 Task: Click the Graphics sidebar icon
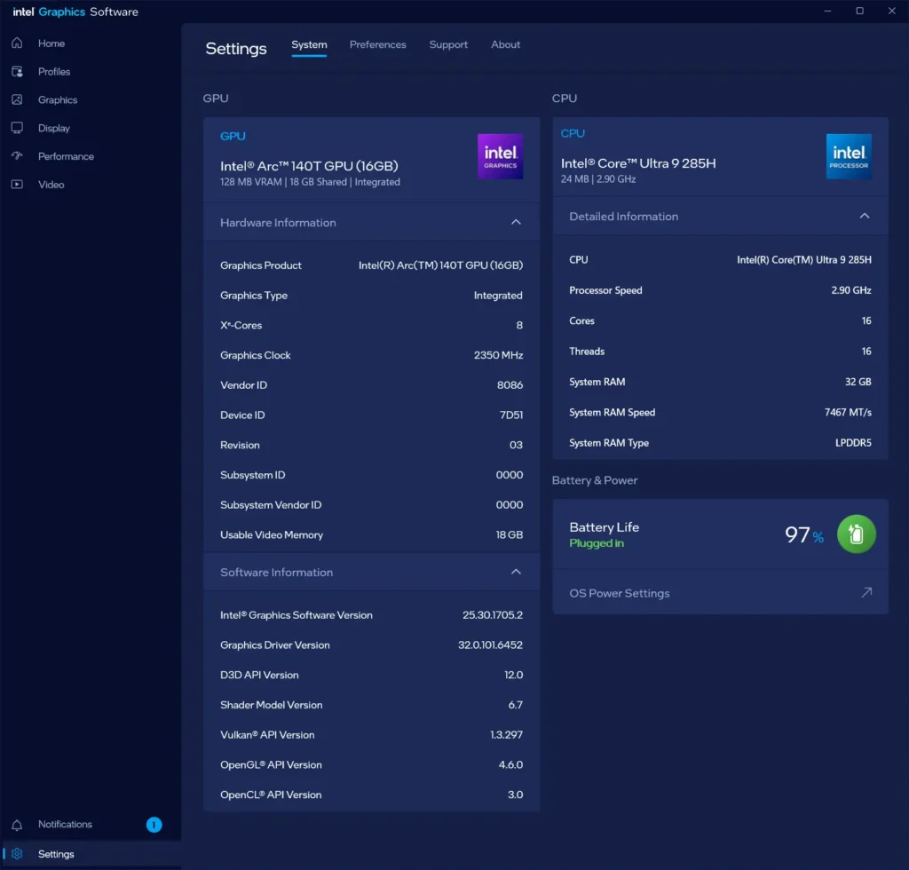pos(17,99)
